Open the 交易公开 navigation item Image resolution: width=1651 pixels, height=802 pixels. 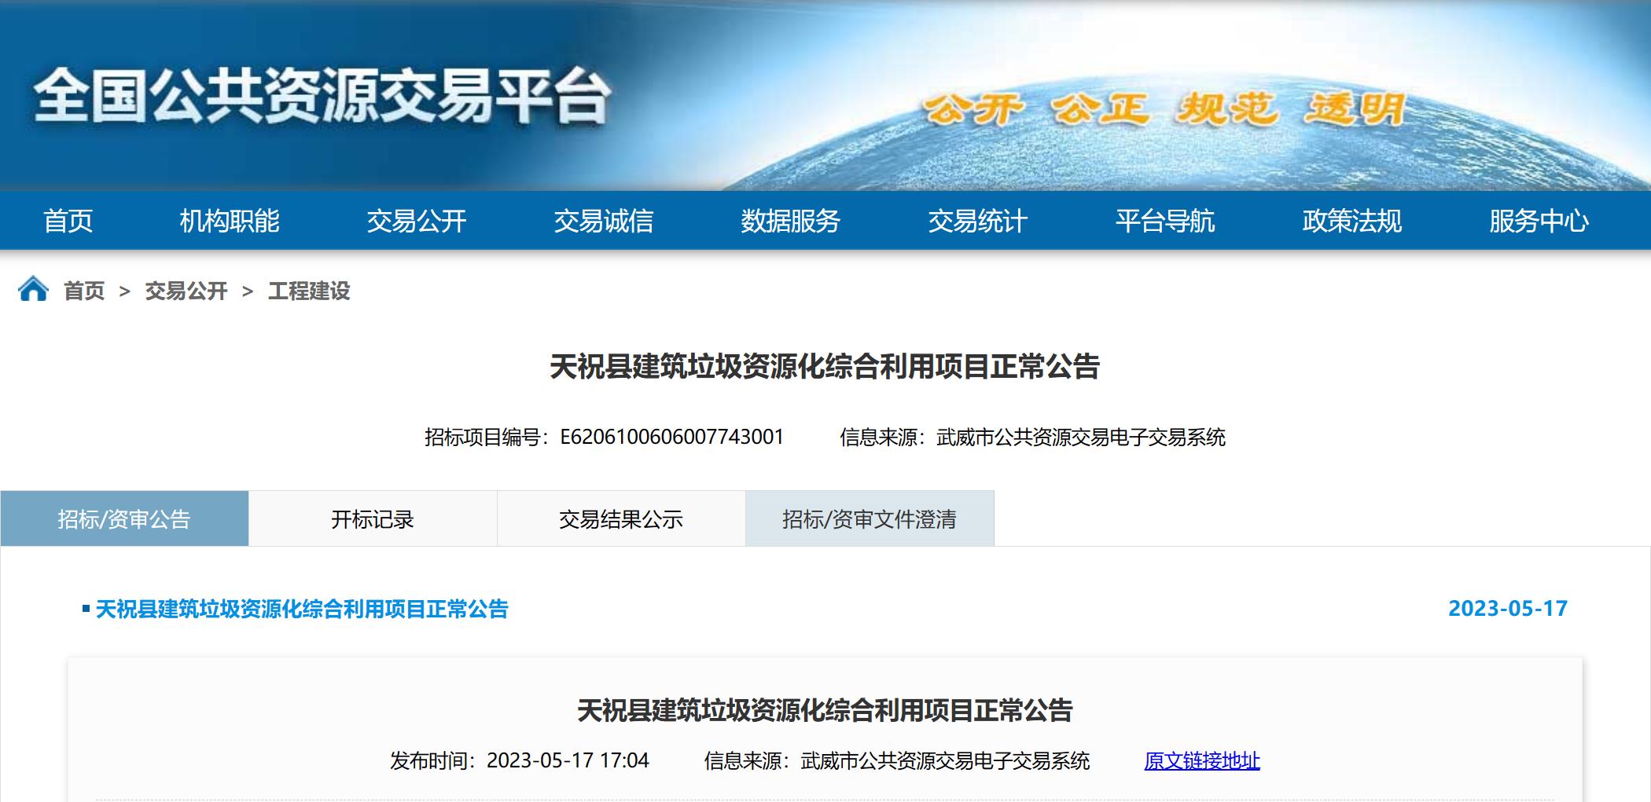[x=417, y=221]
